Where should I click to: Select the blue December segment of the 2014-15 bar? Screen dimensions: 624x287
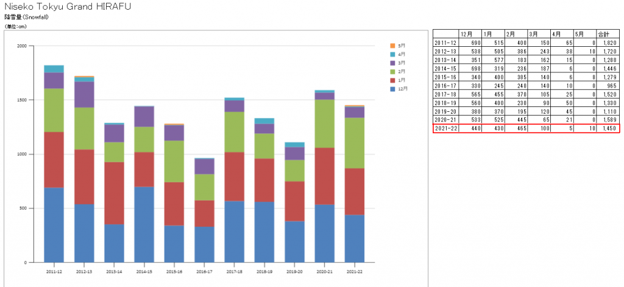pos(144,224)
